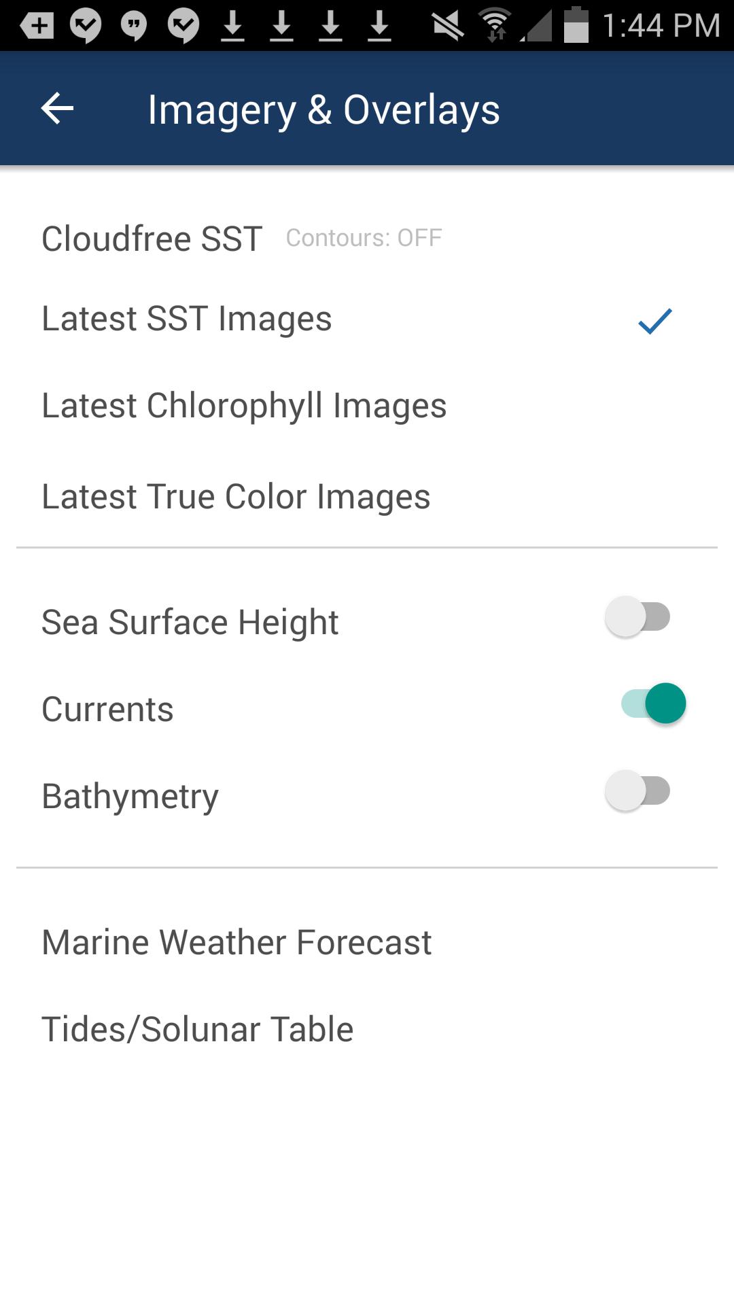The image size is (734, 1305).
Task: Select Latest Chlorophyll Images
Action: tap(367, 406)
